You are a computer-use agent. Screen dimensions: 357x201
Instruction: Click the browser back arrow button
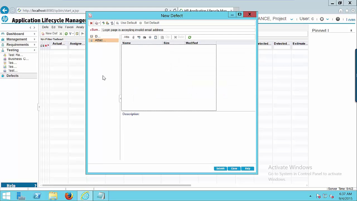(4, 11)
